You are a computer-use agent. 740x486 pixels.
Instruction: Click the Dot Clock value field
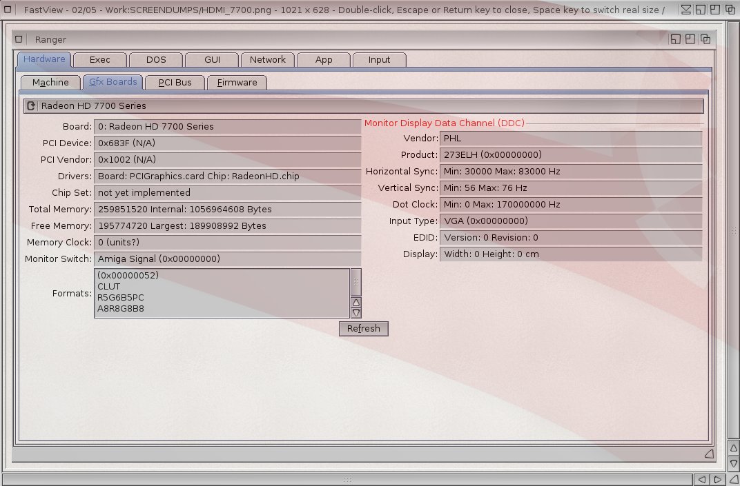571,205
